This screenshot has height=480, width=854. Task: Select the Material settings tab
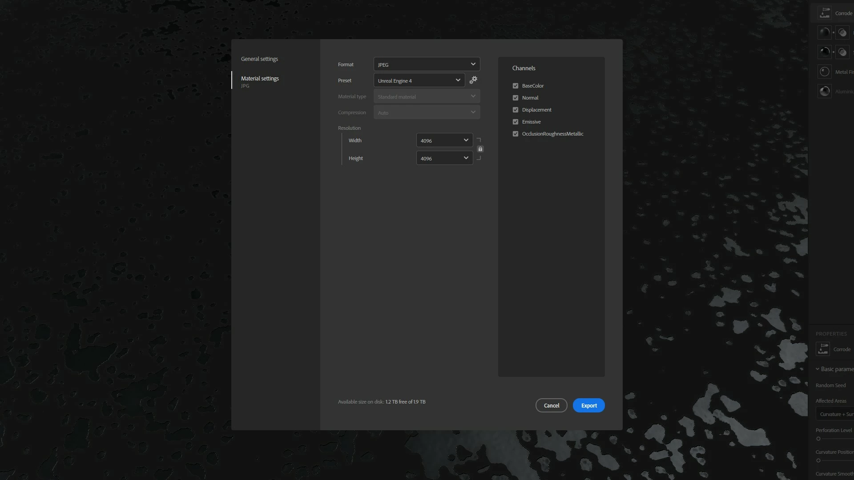pos(260,79)
